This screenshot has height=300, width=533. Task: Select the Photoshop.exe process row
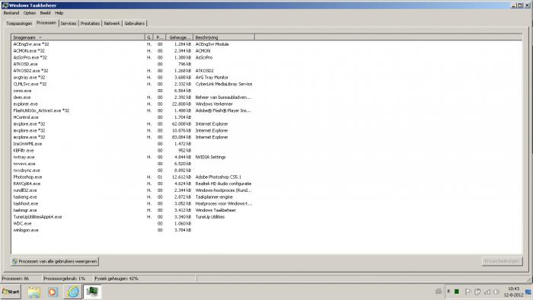[x=133, y=177]
